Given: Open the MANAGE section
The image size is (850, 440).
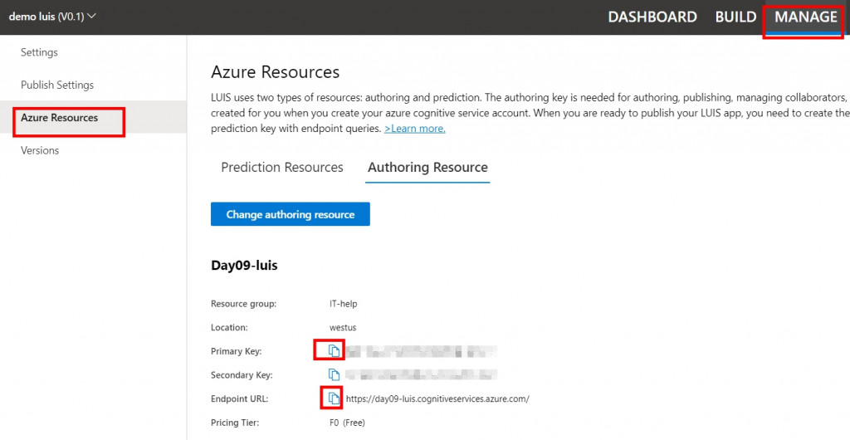Looking at the screenshot, I should tap(805, 17).
